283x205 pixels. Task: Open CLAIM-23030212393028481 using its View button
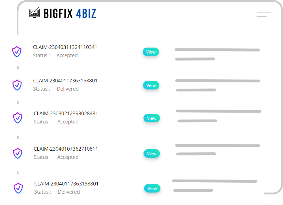(152, 118)
